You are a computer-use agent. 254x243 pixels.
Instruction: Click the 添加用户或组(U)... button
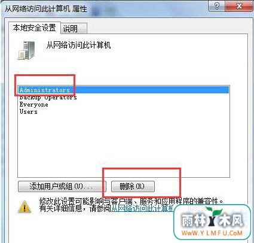(x=62, y=187)
